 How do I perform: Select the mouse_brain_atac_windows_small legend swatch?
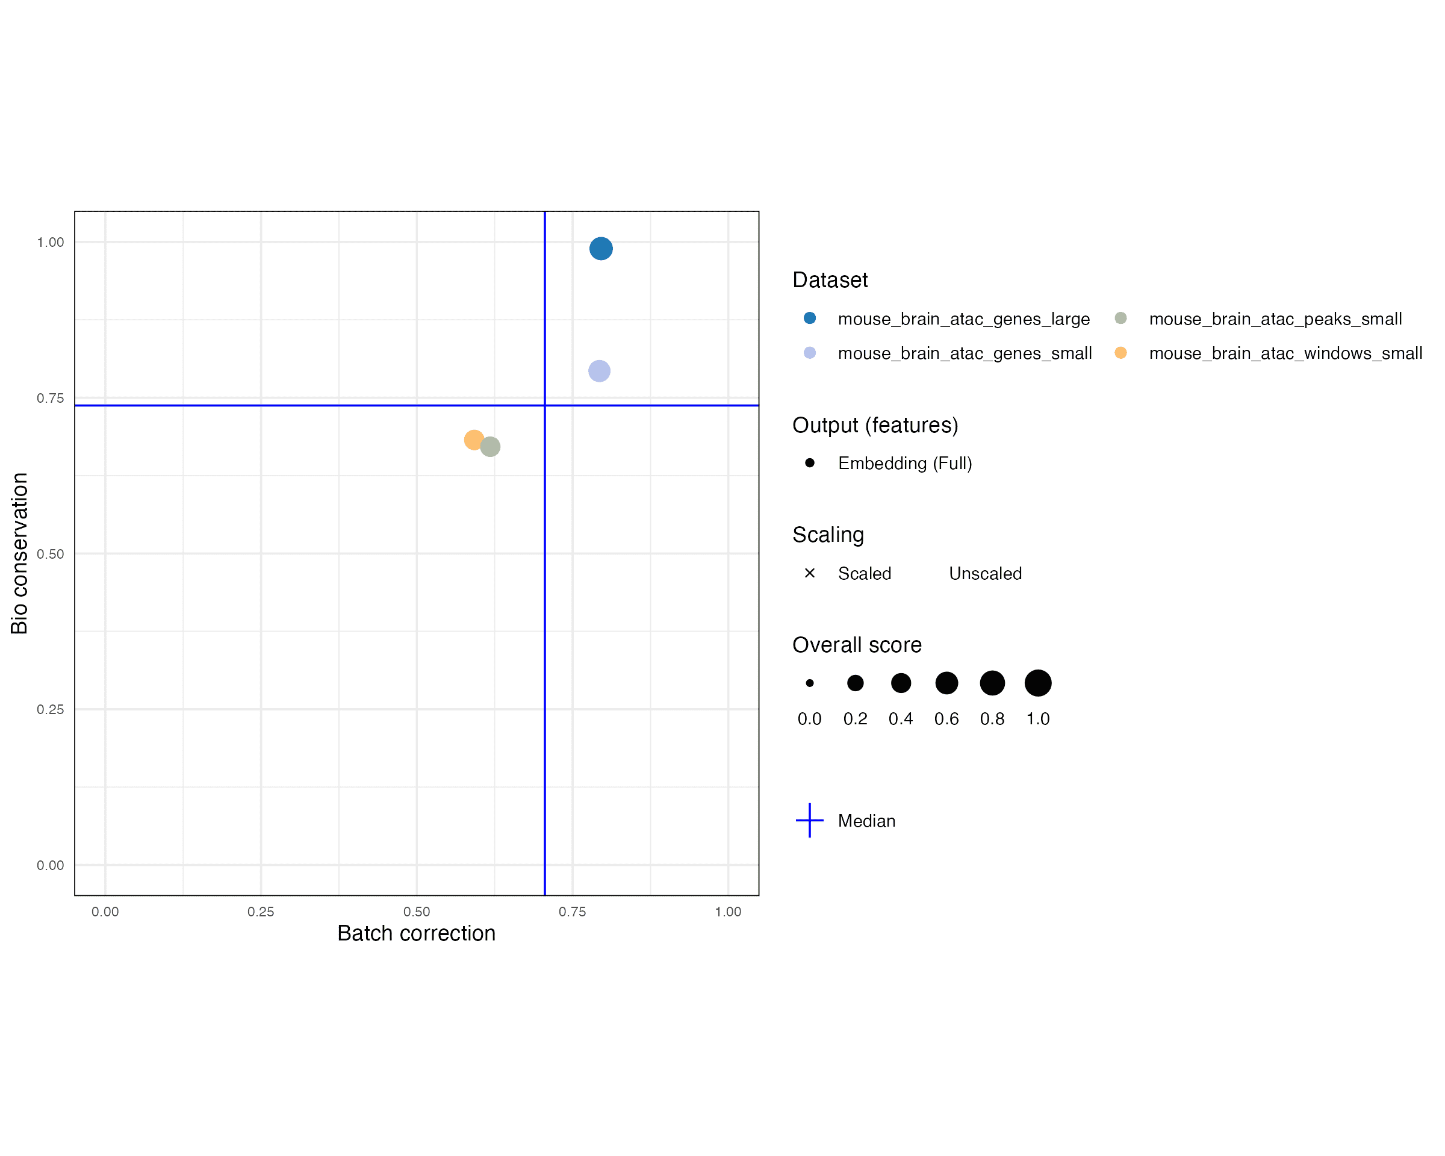click(1120, 352)
